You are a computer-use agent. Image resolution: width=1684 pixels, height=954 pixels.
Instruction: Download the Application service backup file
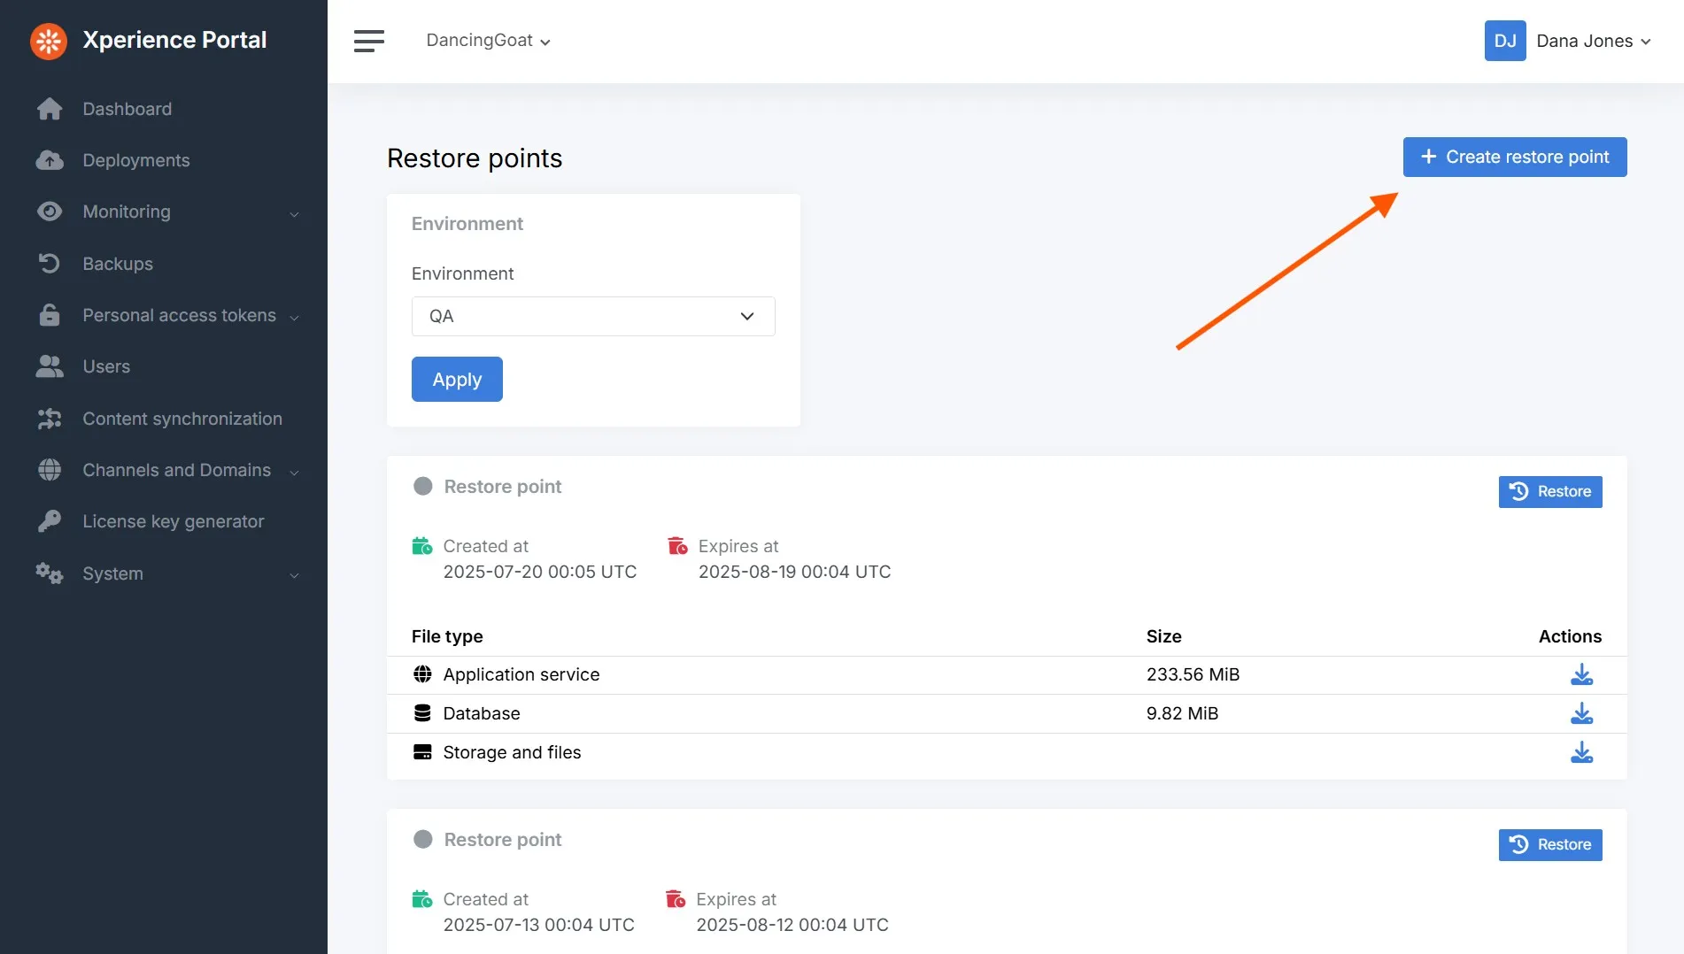coord(1581,675)
